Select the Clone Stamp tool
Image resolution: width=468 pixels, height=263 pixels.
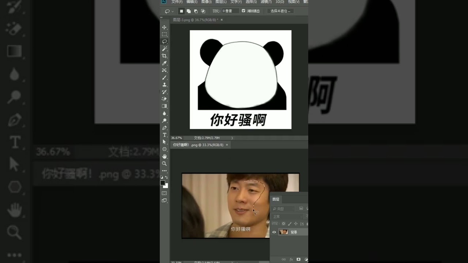point(165,84)
